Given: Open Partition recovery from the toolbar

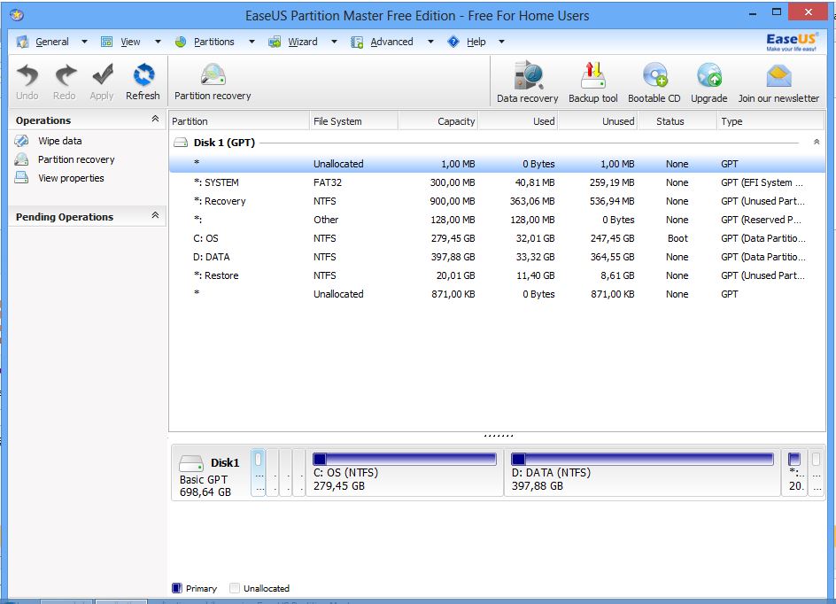Looking at the screenshot, I should click(213, 75).
